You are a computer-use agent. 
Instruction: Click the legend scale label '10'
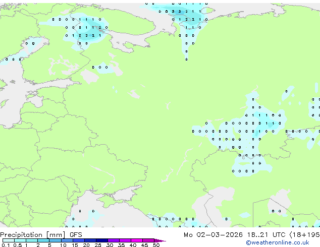click(x=63, y=245)
